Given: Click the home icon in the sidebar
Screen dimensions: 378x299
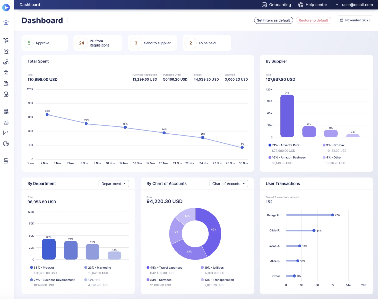Looking at the screenshot, I should (6, 22).
